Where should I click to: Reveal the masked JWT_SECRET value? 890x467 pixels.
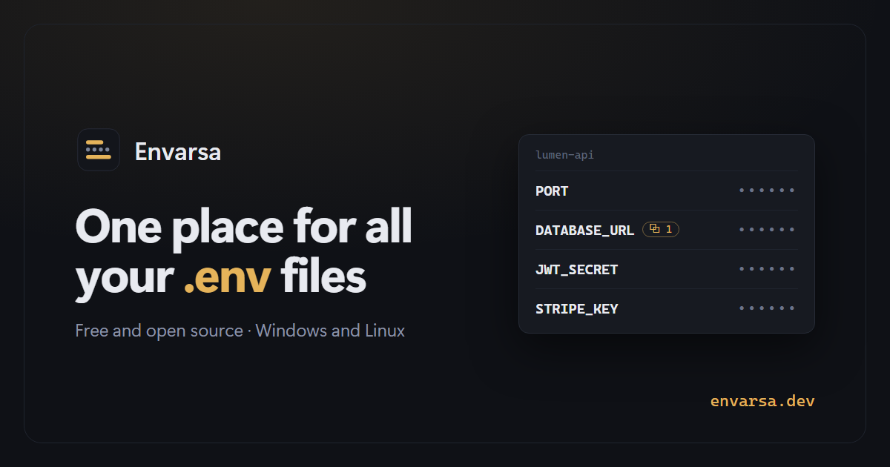[x=767, y=269]
